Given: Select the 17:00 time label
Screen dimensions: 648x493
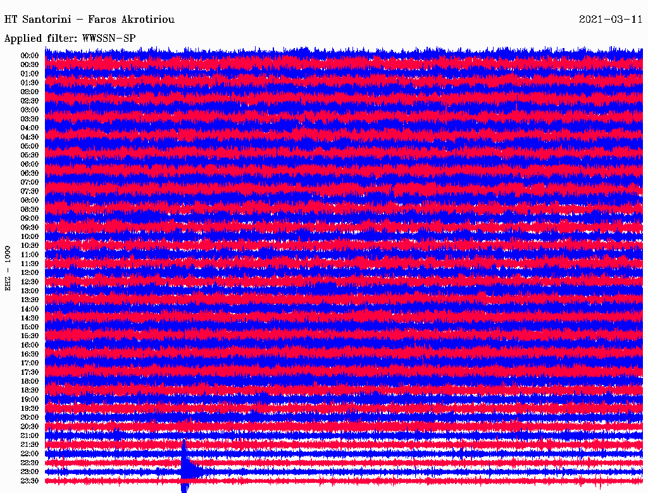Looking at the screenshot, I should coord(30,363).
